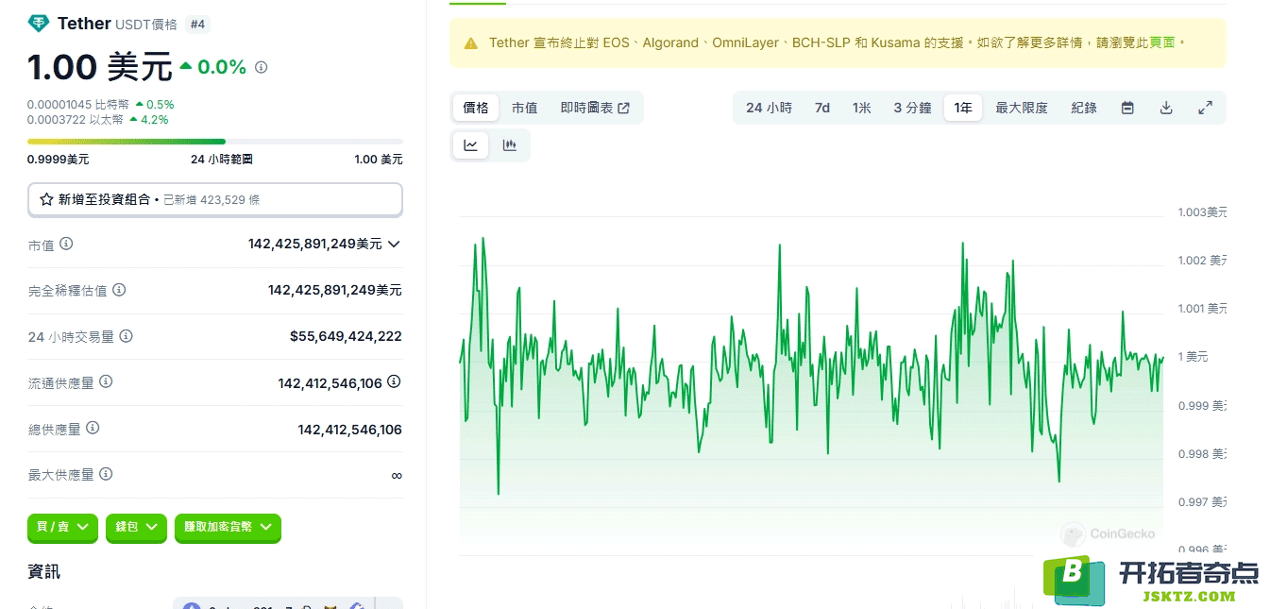This screenshot has height=609, width=1270.
Task: Click the Tether coin logo icon
Action: [x=39, y=24]
